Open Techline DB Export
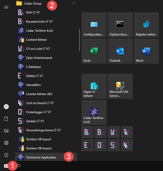Screen dimensions: 163x171 [46, 139]
